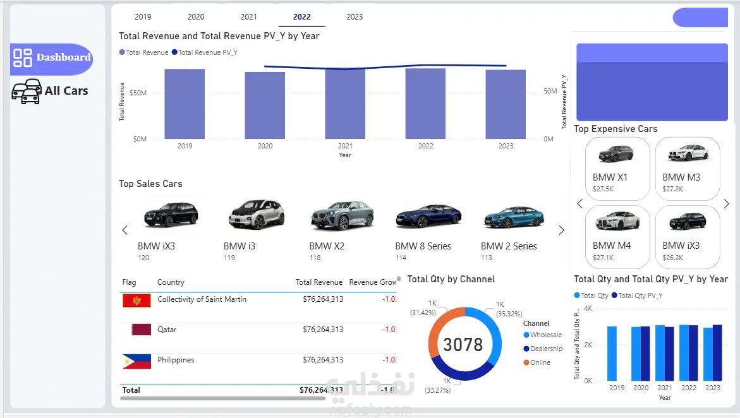Show previous Top Expensive Cars
Image resolution: width=740 pixels, height=418 pixels.
click(580, 204)
